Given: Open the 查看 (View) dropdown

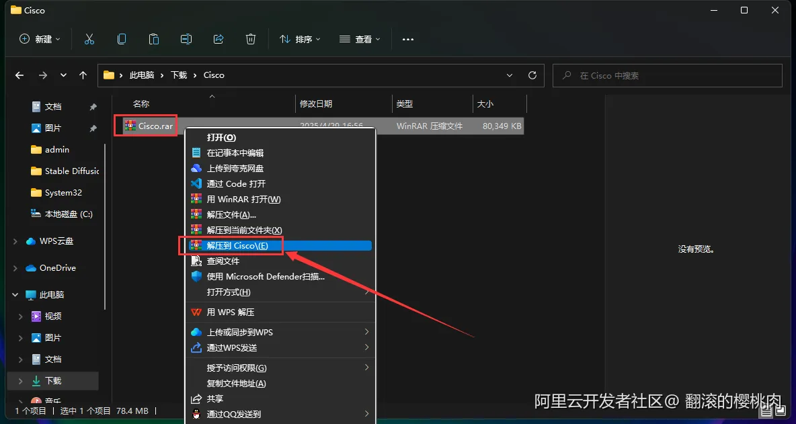Looking at the screenshot, I should coord(360,39).
